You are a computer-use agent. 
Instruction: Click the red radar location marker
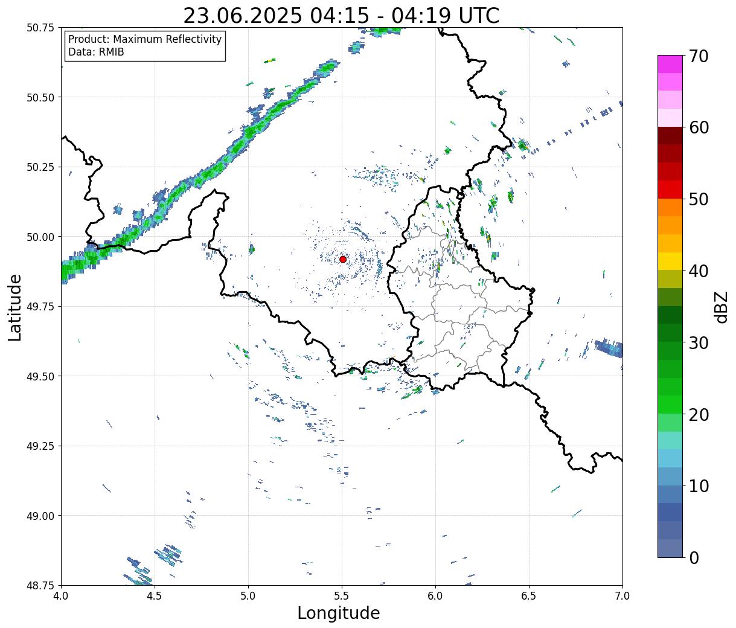pos(342,259)
